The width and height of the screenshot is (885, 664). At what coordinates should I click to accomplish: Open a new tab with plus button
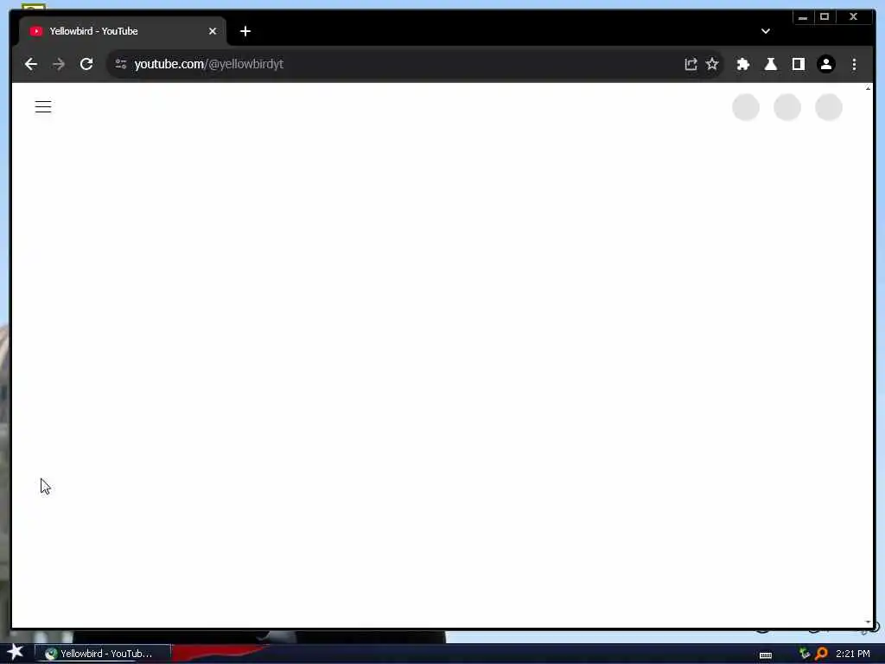(x=245, y=31)
